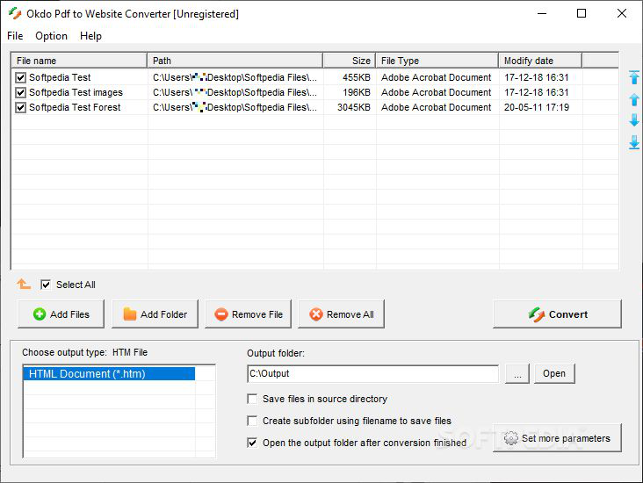Browse for output folder with ... button
The height and width of the screenshot is (483, 643).
click(517, 373)
